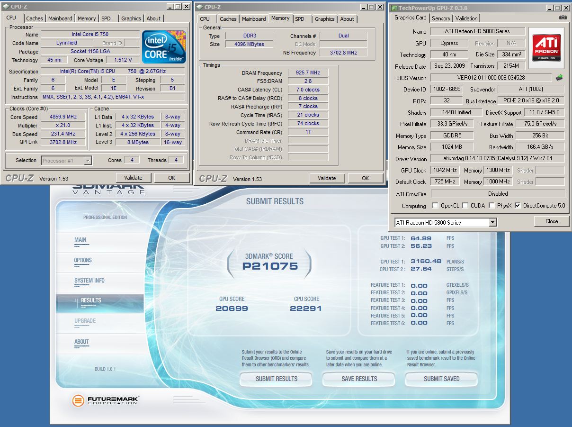Click the GPU-Z screenshot camera icon
This screenshot has height=427, width=572.
pos(563,18)
